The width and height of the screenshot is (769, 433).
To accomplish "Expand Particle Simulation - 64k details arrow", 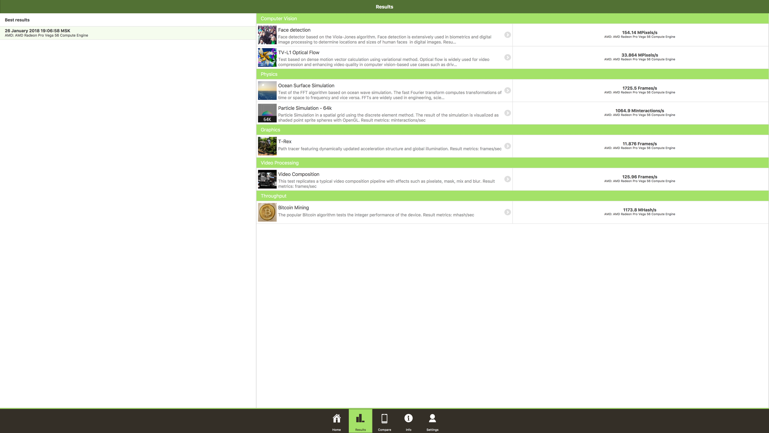I will tap(508, 113).
